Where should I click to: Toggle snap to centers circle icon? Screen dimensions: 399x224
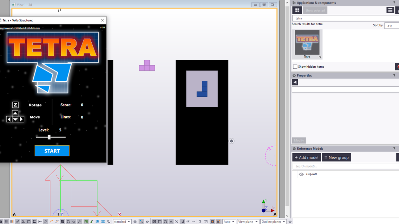pyautogui.click(x=165, y=222)
